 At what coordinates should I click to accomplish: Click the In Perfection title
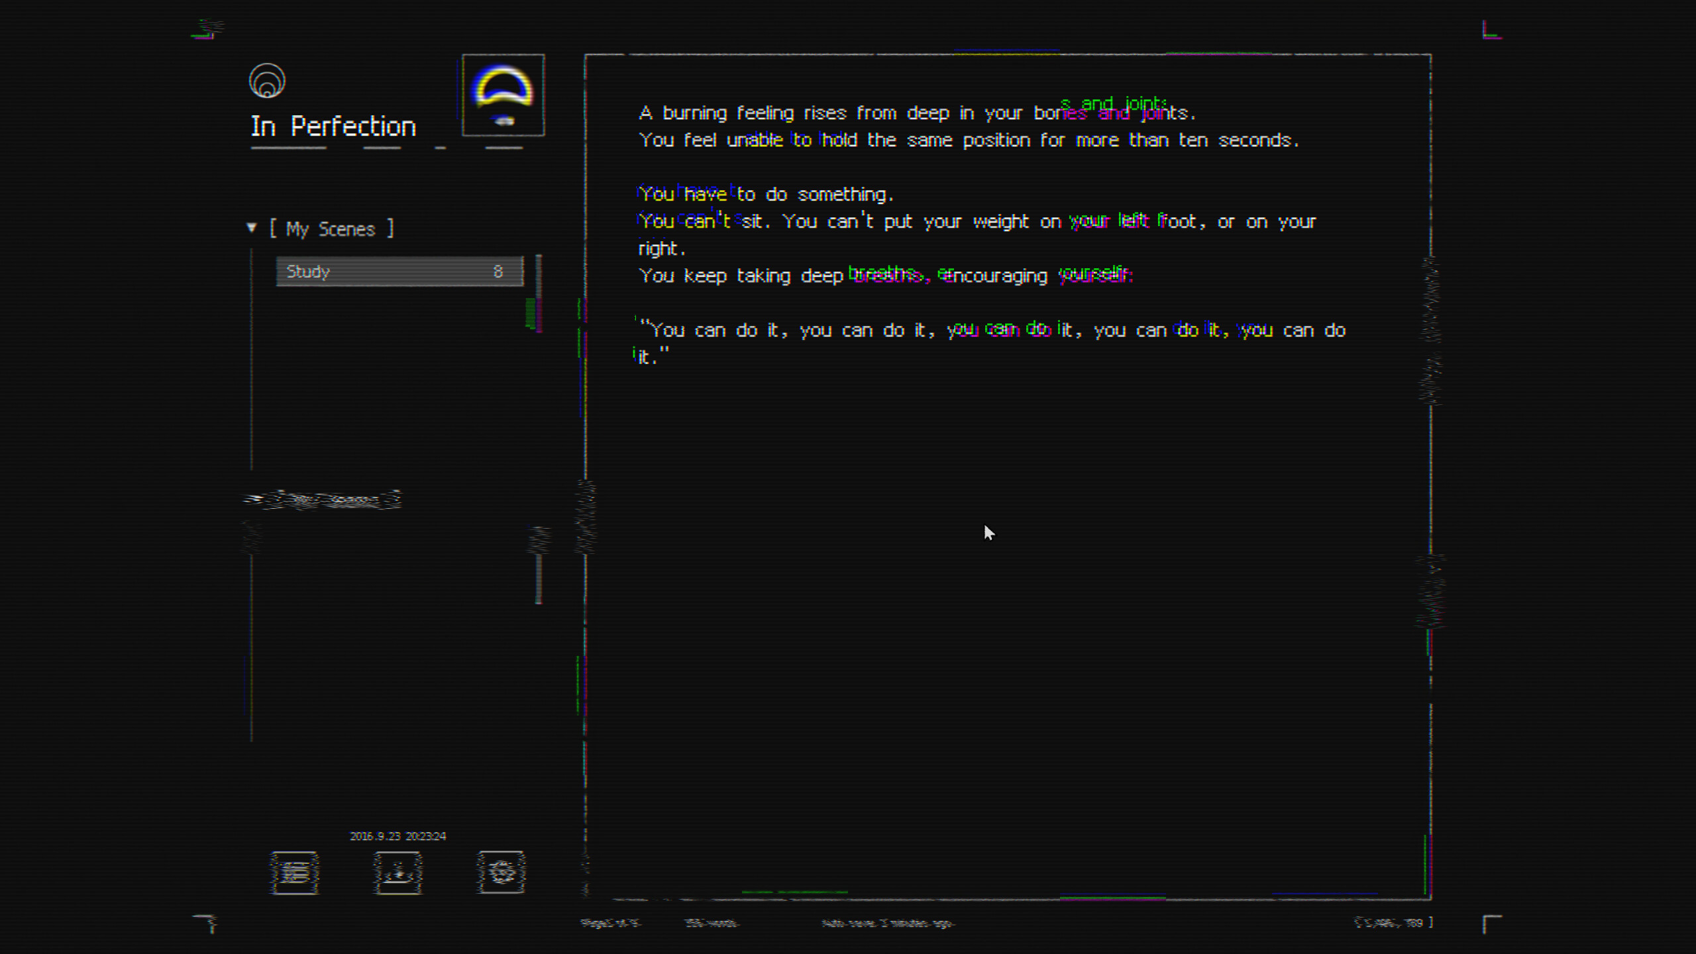(x=333, y=126)
